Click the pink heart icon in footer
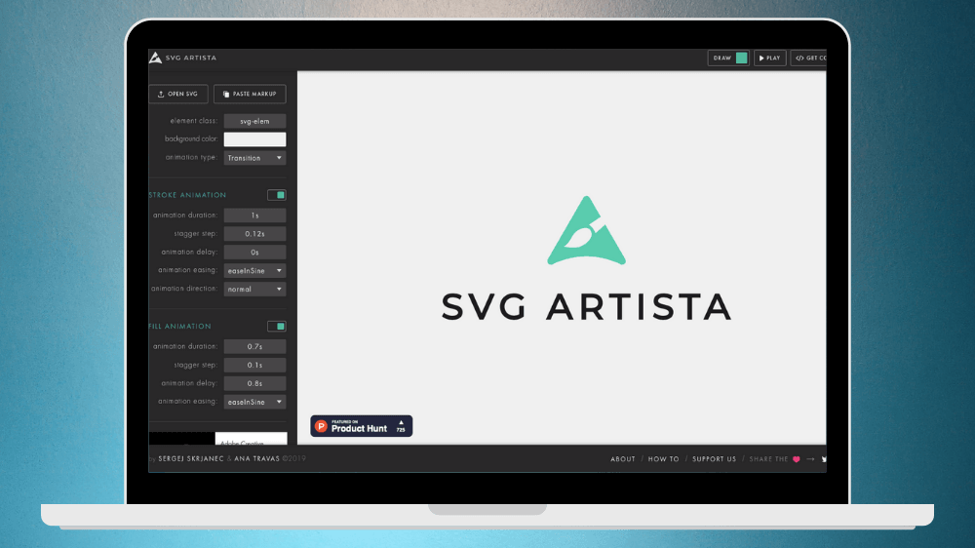Viewport: 975px width, 548px height. 796,459
